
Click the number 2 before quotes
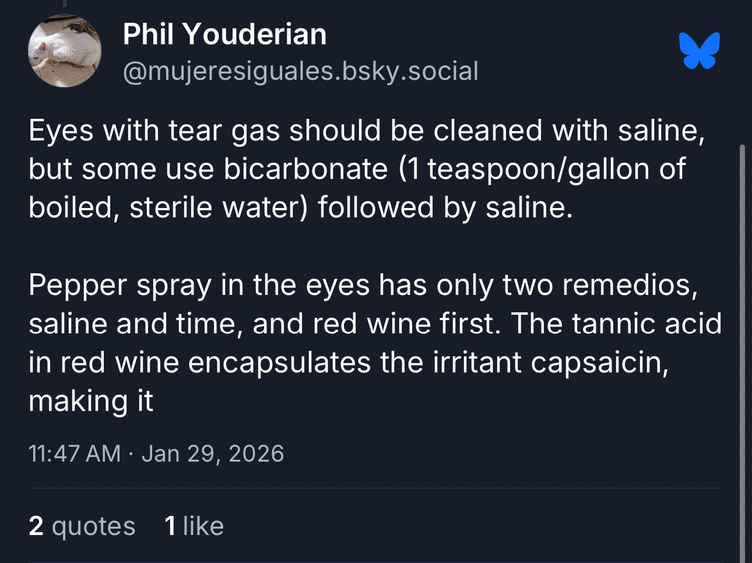coord(36,526)
